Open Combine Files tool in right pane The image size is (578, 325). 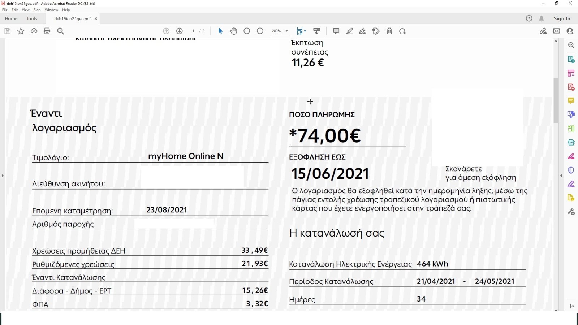571,114
